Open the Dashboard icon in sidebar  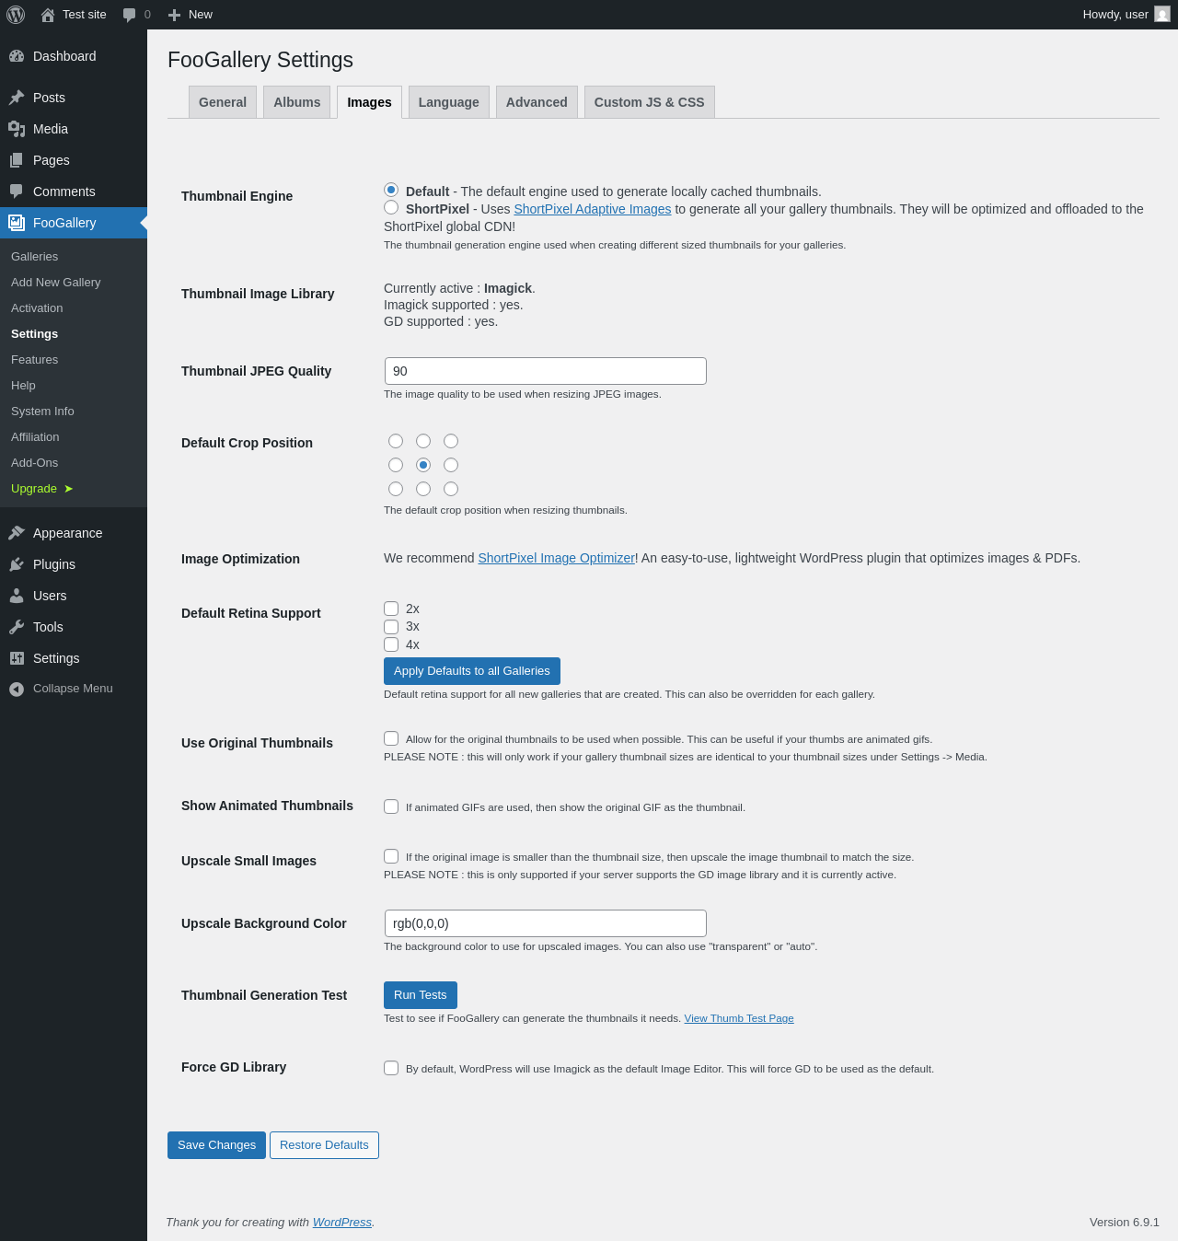coord(17,56)
